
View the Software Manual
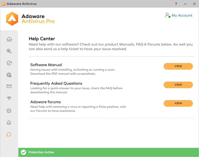click(x=178, y=66)
